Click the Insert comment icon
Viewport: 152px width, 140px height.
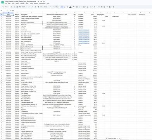pos(102,7)
